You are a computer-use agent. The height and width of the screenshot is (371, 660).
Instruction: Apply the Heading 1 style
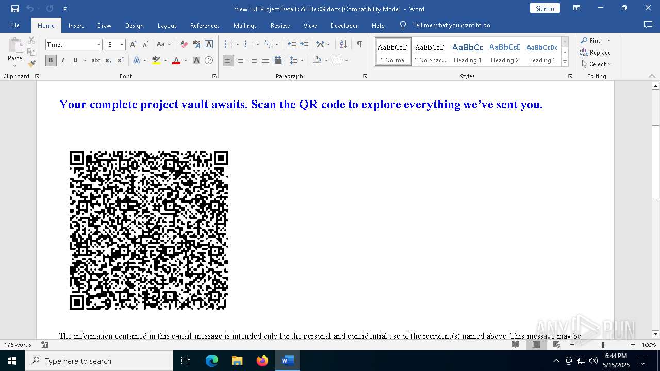(467, 52)
